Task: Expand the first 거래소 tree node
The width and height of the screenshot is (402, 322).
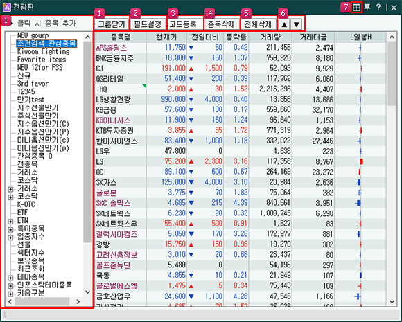Action: point(10,189)
